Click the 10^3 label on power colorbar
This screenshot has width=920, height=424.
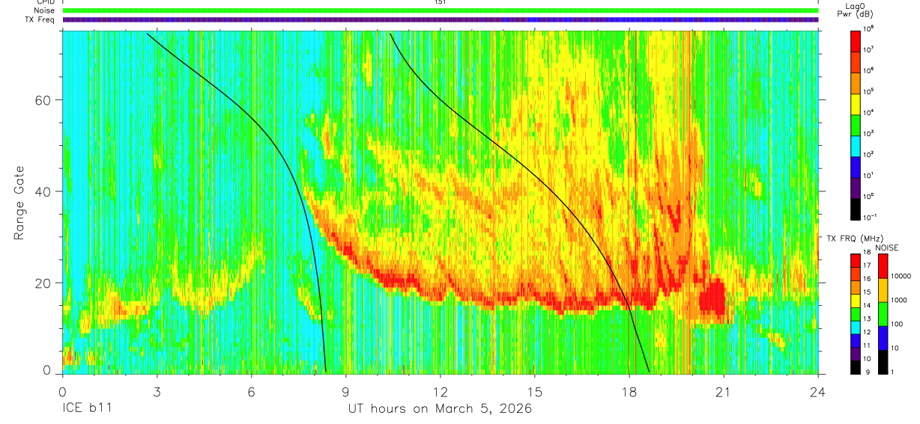click(868, 134)
